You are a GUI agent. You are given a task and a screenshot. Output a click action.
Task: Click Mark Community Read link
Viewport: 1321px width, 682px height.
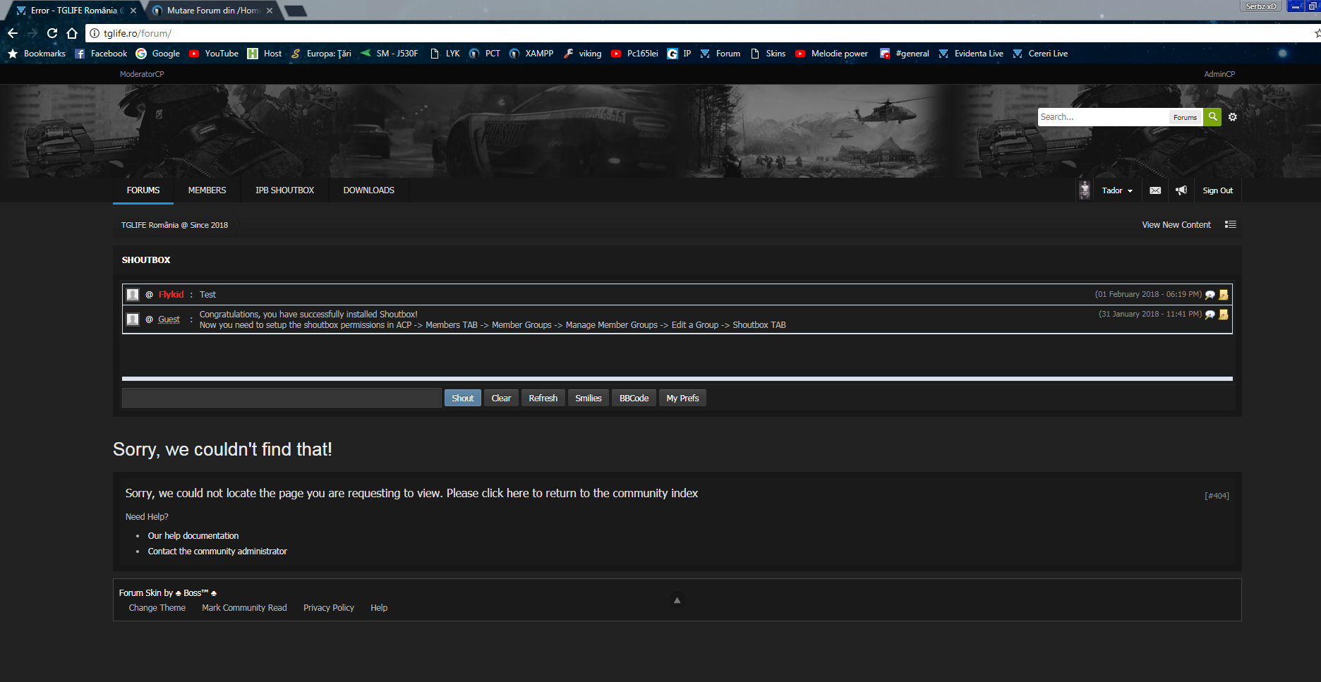click(x=244, y=608)
